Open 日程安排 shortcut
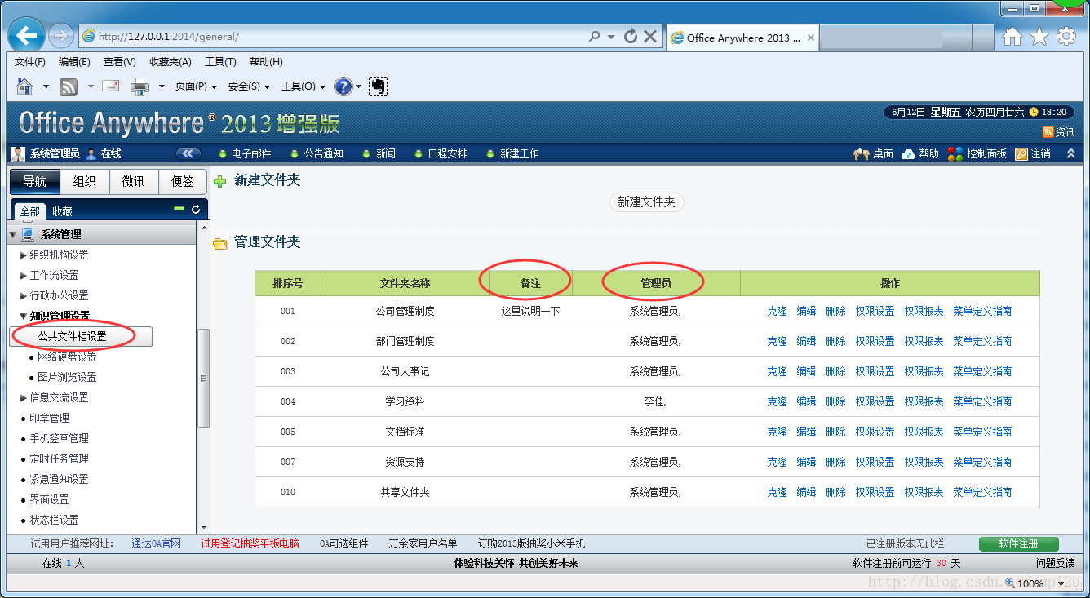 [x=441, y=153]
